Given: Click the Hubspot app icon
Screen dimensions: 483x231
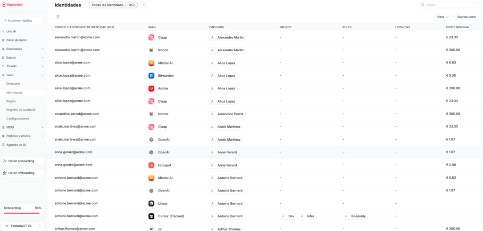Looking at the screenshot, I should tap(151, 165).
